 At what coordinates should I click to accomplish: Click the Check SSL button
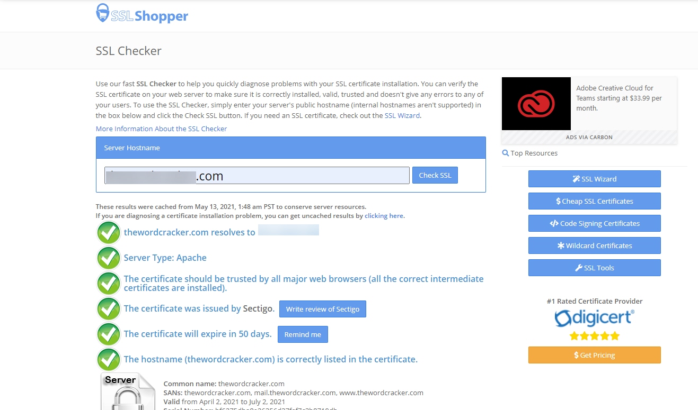435,175
